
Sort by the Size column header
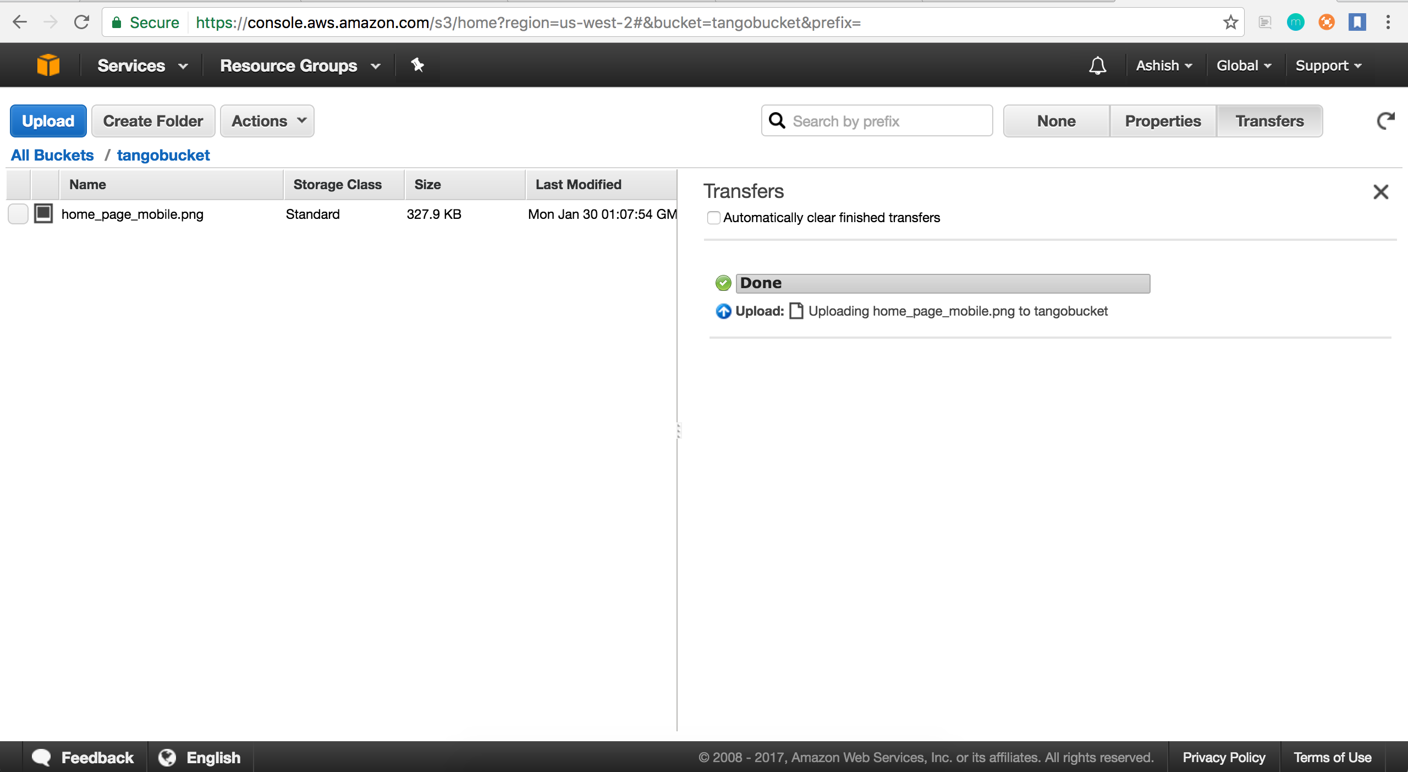tap(465, 185)
